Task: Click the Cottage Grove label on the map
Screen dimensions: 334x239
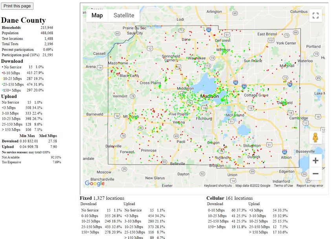Action: [x=256, y=95]
